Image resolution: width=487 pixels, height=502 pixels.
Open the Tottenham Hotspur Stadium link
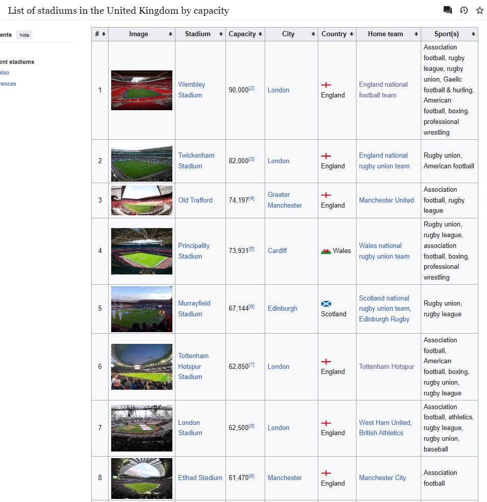[193, 366]
